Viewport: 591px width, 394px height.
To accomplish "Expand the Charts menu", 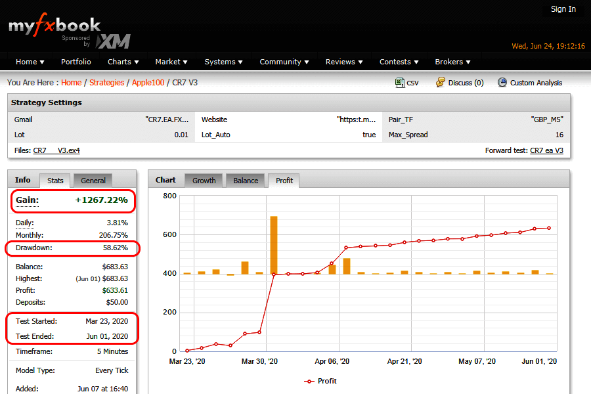I will (x=123, y=62).
